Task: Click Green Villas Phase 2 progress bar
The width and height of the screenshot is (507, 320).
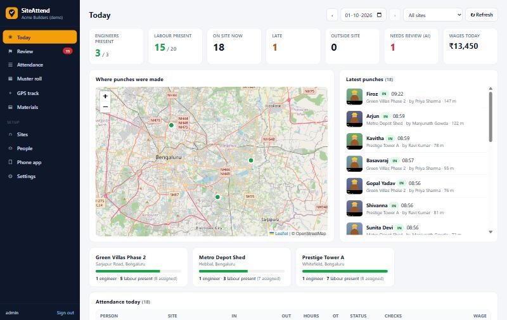Action: click(138, 271)
